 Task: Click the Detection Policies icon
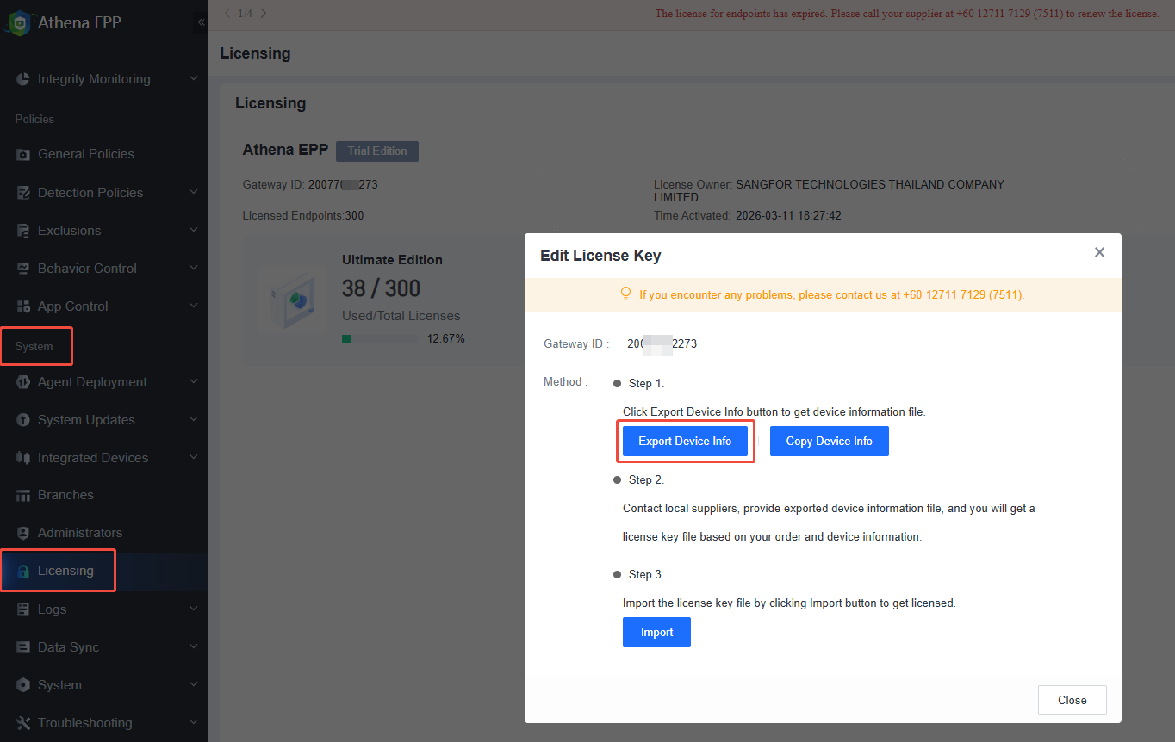[x=23, y=193]
